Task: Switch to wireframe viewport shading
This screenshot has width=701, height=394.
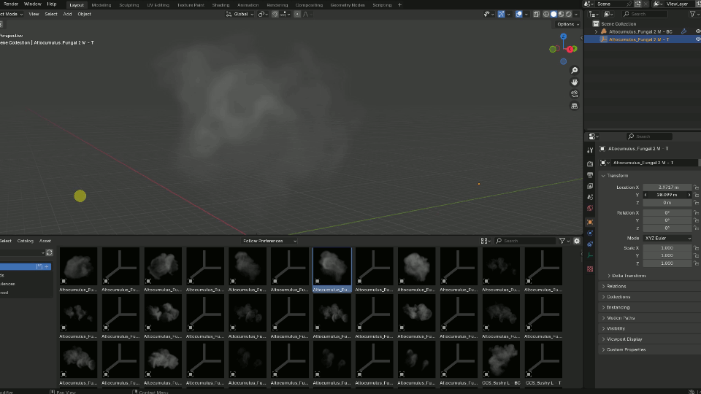Action: (x=546, y=15)
